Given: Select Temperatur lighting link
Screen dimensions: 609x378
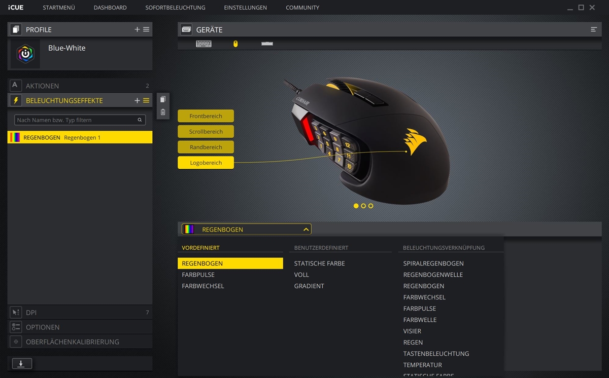Looking at the screenshot, I should [x=422, y=365].
